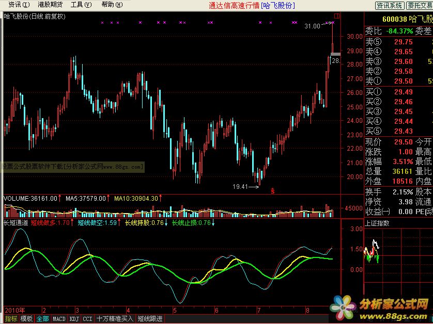
Task: Click the stock code 600038 header
Action: coord(394,19)
